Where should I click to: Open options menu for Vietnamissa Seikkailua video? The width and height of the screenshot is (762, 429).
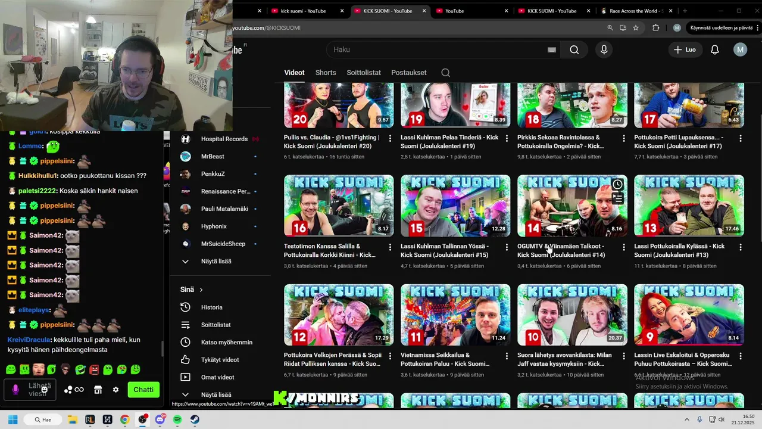507,356
